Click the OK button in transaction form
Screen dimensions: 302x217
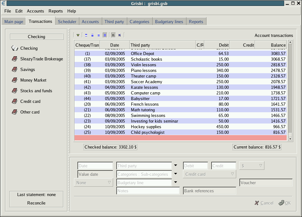(x=284, y=203)
